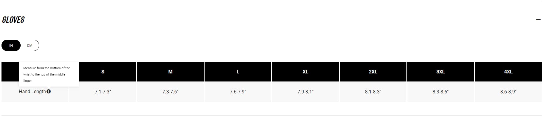This screenshot has height=117, width=544.
Task: Click the 8.1-8.3" measurement cell
Action: pos(373,92)
